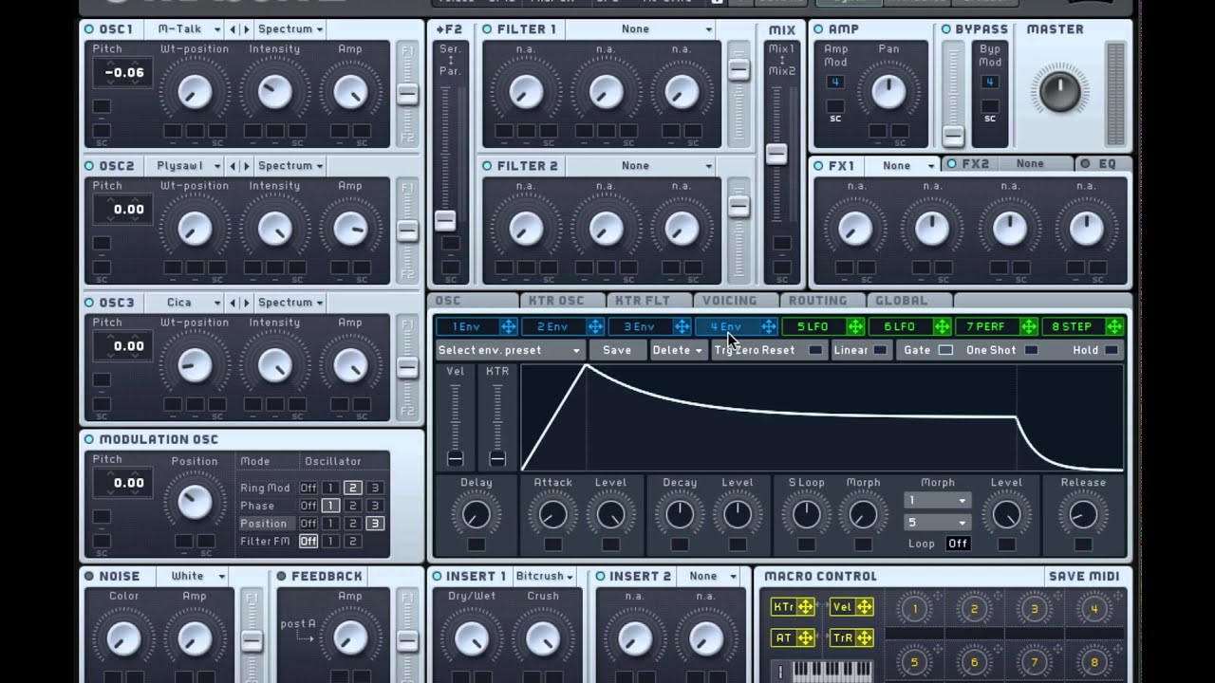1215x683 pixels.
Task: Open Select env. preset dropdown
Action: [509, 350]
